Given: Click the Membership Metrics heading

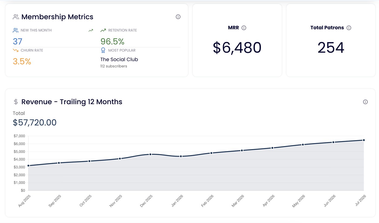Looking at the screenshot, I should coord(57,17).
